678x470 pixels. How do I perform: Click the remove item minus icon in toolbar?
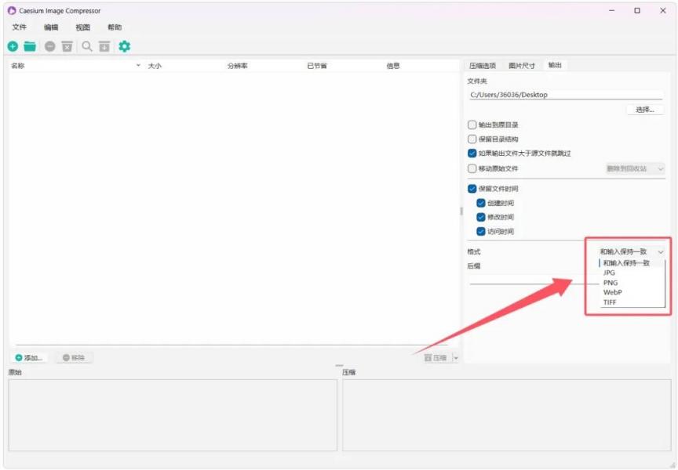50,47
